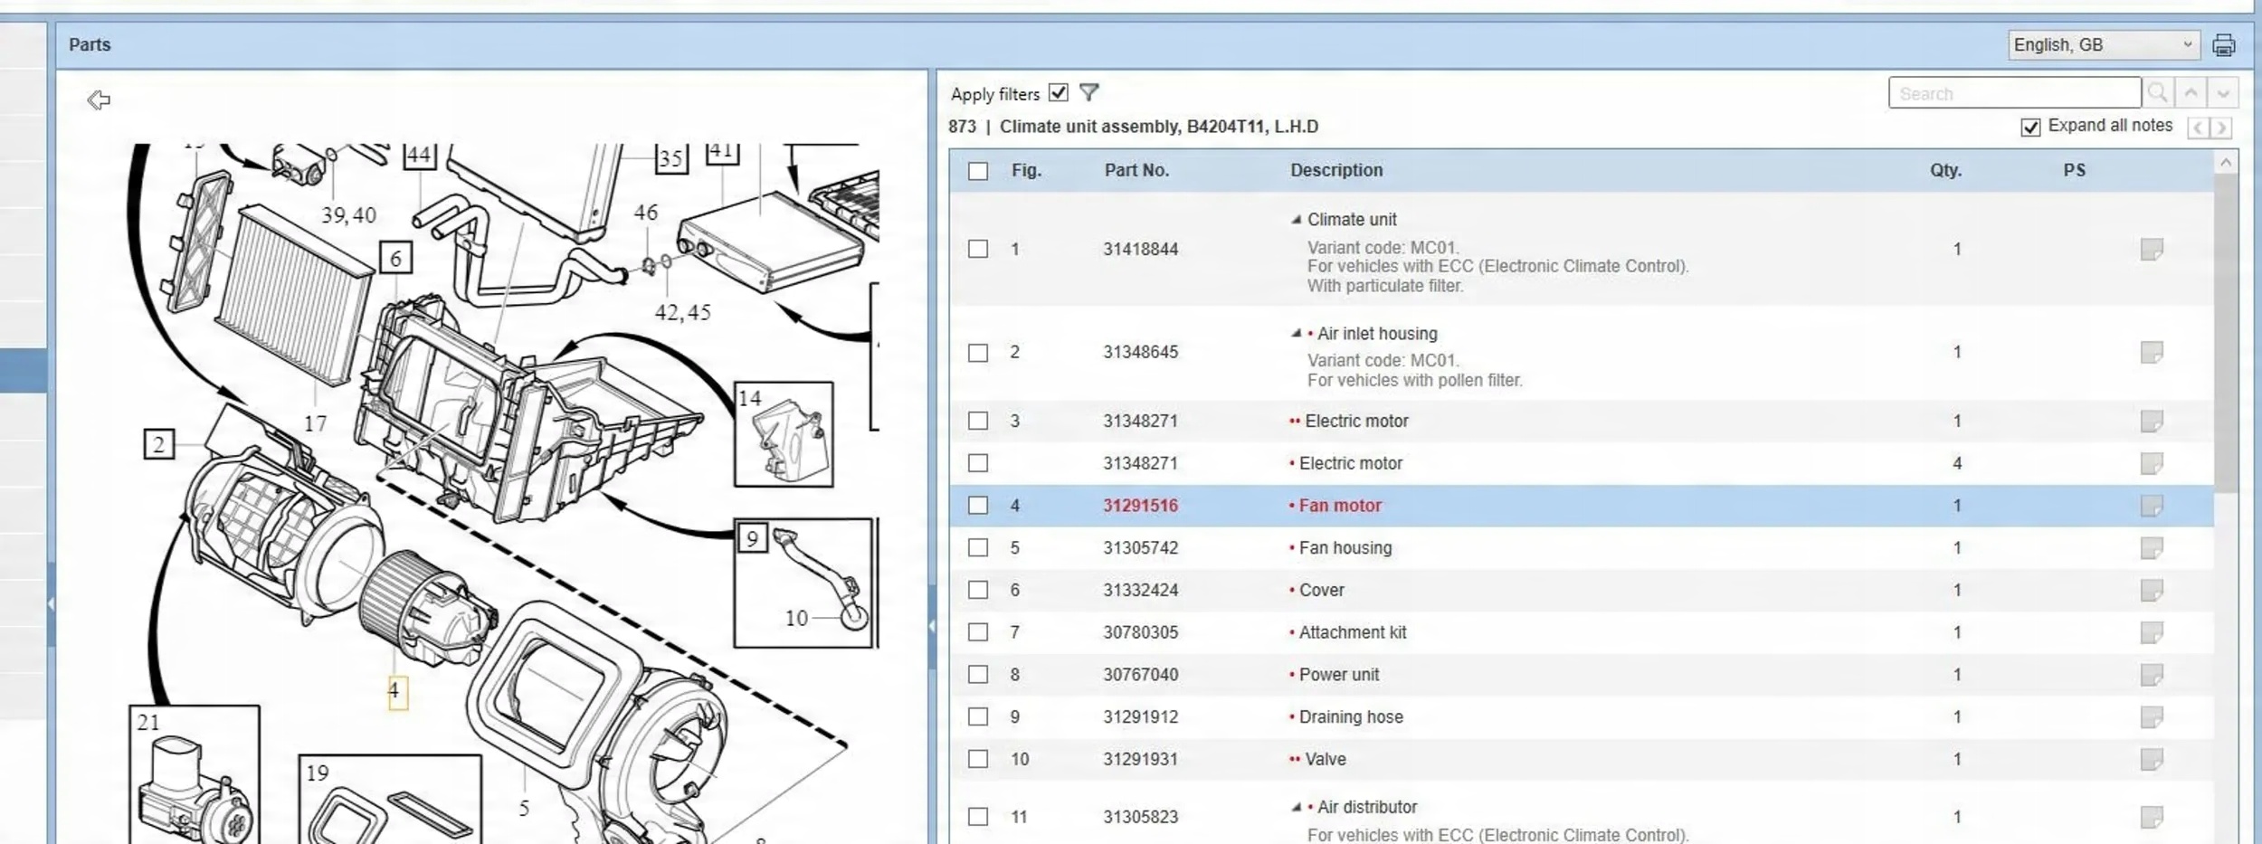Sort by Fig. column header
2262x844 pixels.
(1026, 170)
